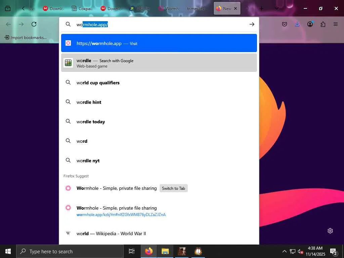Show hidden tray icons chevron
Screen dimensions: 344x258
pyautogui.click(x=284, y=251)
